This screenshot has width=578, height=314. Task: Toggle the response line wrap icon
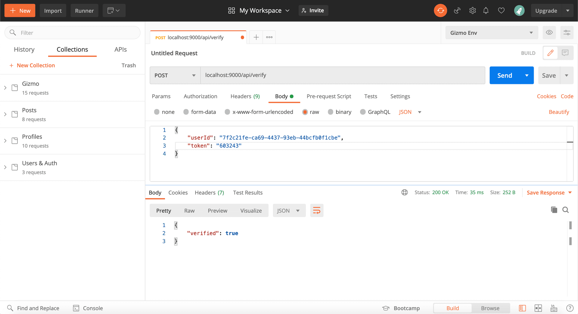[317, 210]
